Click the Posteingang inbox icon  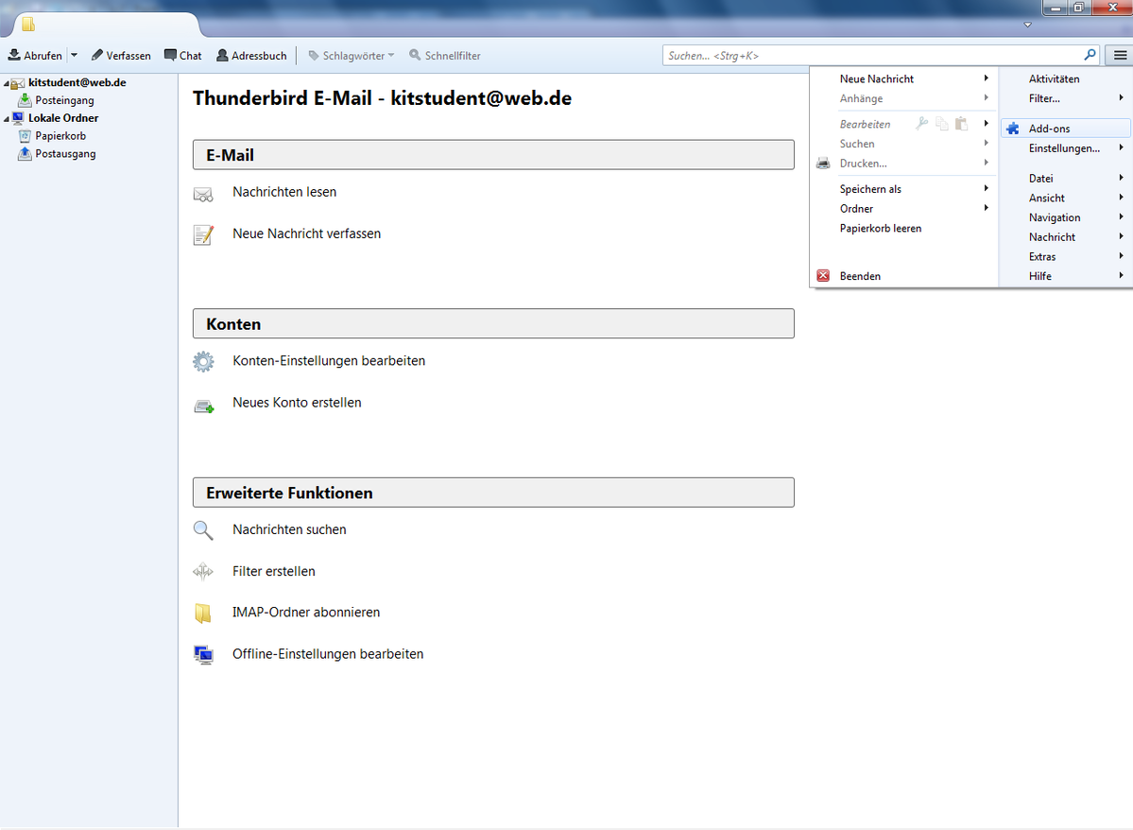click(x=25, y=100)
